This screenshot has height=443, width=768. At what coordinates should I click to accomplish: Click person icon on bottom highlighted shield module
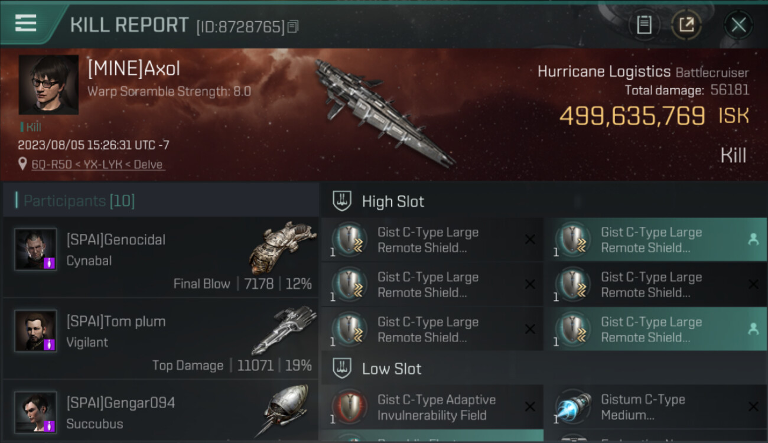coord(753,329)
